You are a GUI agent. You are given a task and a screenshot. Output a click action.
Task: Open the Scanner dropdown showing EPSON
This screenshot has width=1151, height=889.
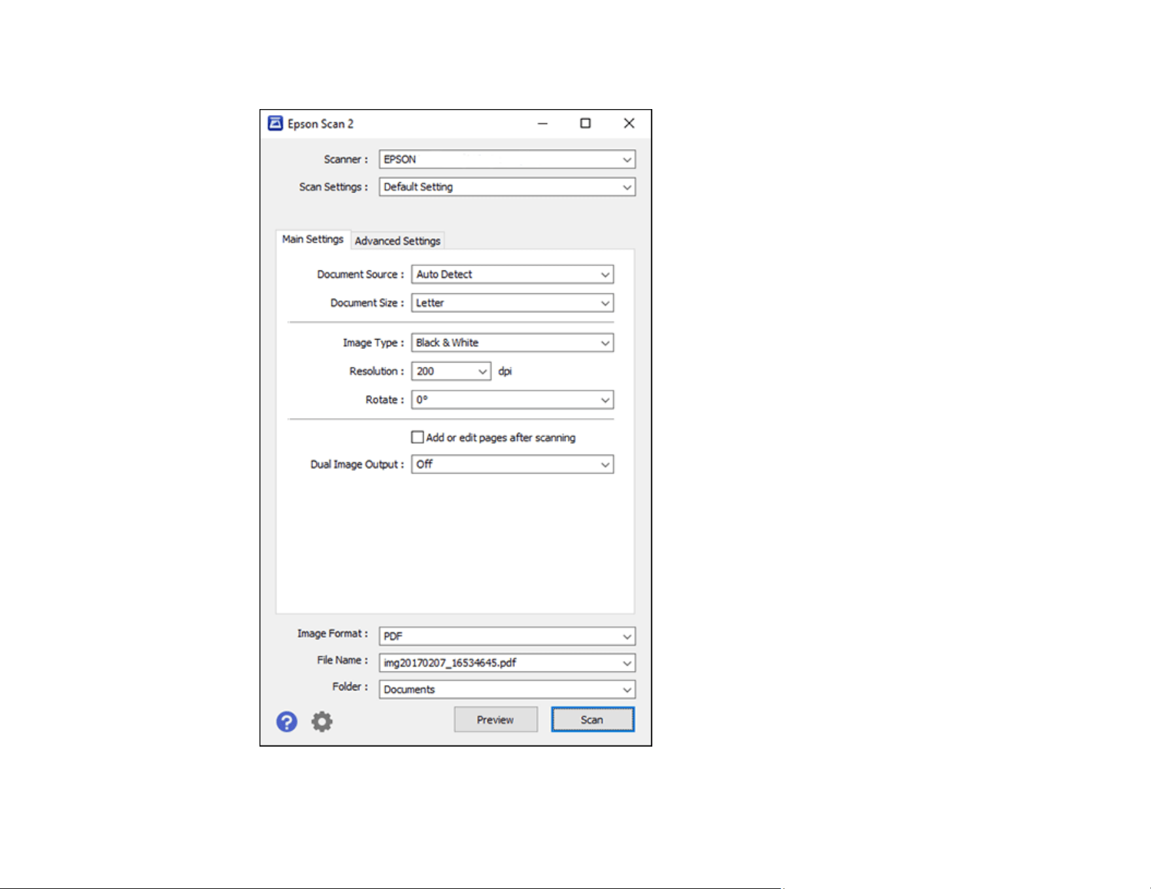[507, 159]
